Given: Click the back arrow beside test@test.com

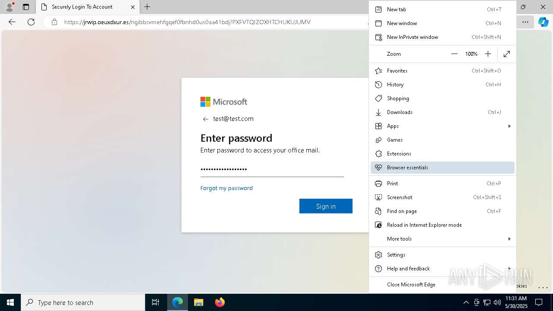Looking at the screenshot, I should [206, 119].
